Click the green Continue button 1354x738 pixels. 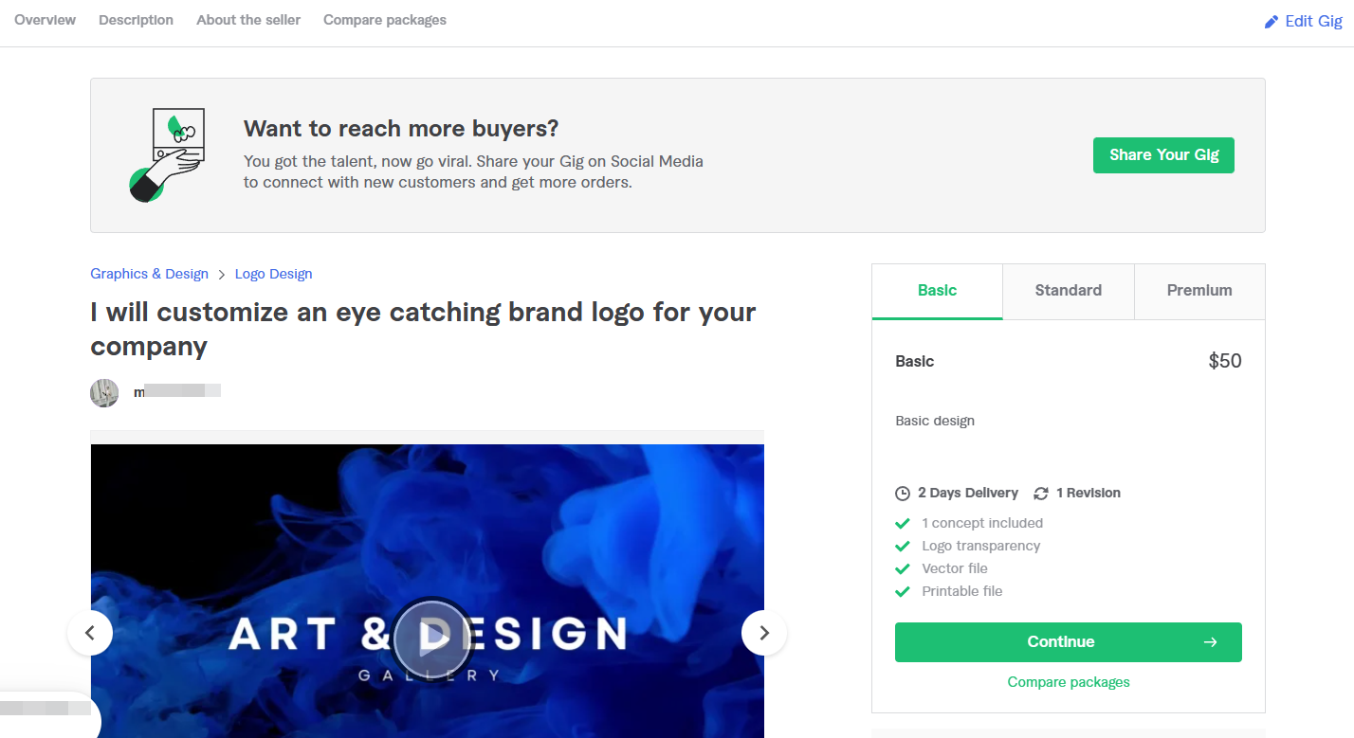point(1069,642)
